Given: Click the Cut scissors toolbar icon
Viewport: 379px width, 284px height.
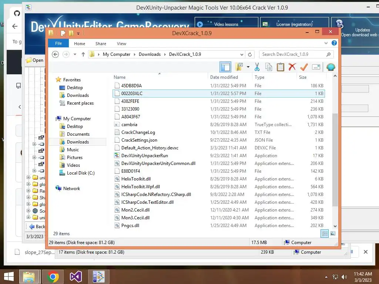Looking at the screenshot, I should [257, 67].
